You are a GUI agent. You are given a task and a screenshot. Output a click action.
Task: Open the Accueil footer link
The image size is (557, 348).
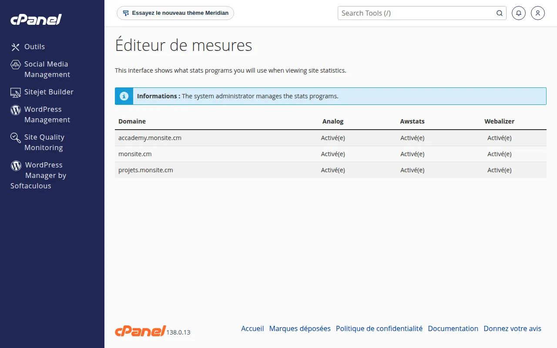click(252, 328)
